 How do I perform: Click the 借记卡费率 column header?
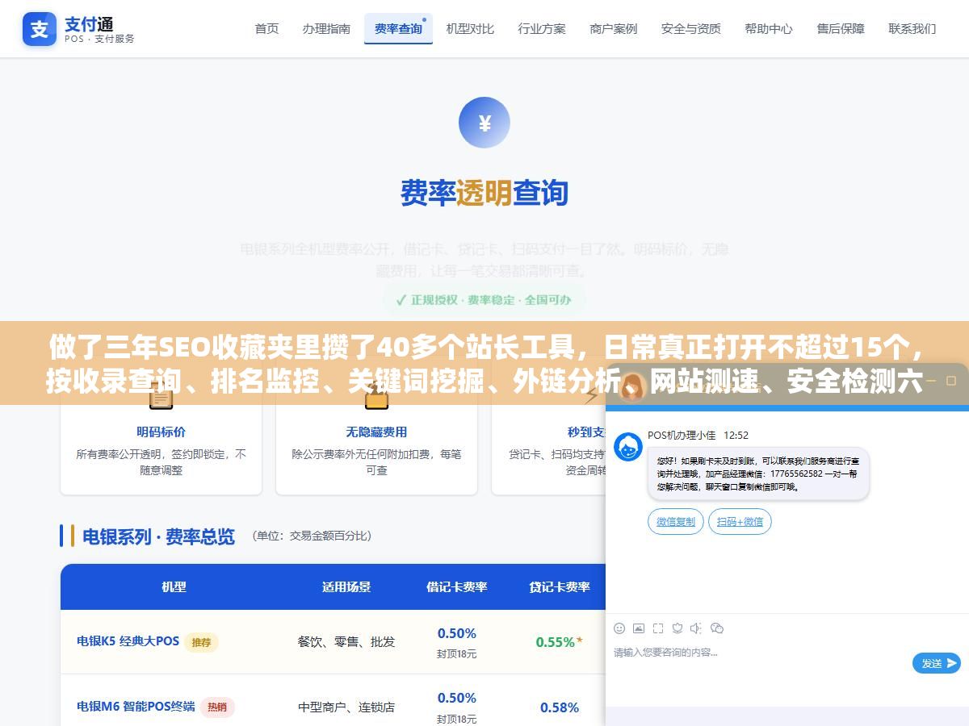[x=457, y=586]
